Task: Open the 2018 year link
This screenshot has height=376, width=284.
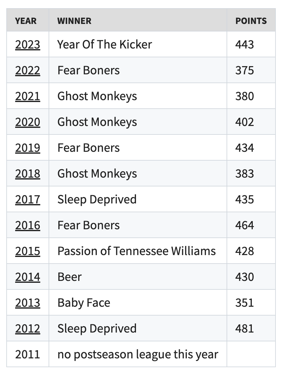Action: click(x=28, y=174)
